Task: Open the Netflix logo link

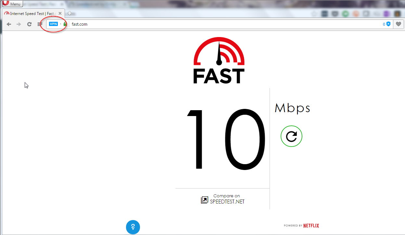Action: click(311, 226)
